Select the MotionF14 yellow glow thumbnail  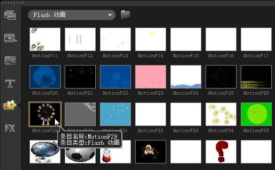click(x=151, y=39)
